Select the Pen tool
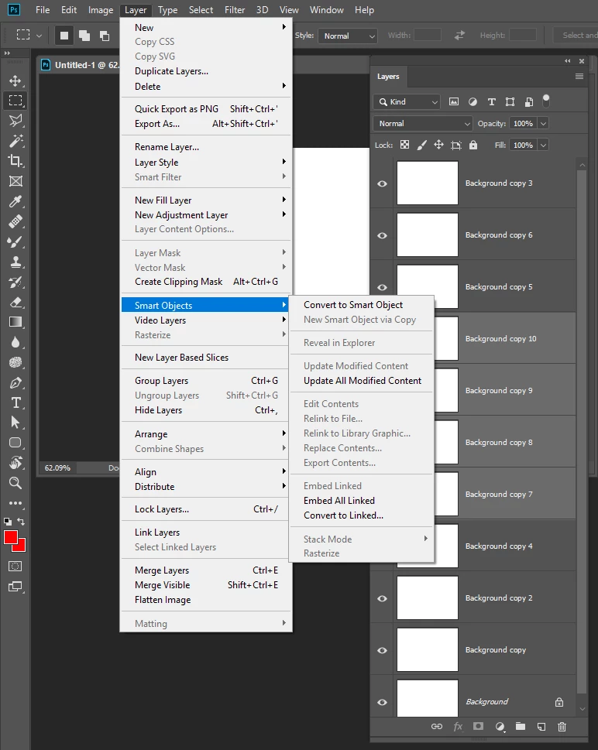Image resolution: width=598 pixels, height=750 pixels. [15, 382]
